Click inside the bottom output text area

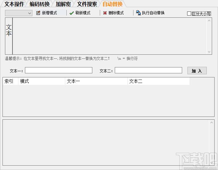[x=106, y=142]
